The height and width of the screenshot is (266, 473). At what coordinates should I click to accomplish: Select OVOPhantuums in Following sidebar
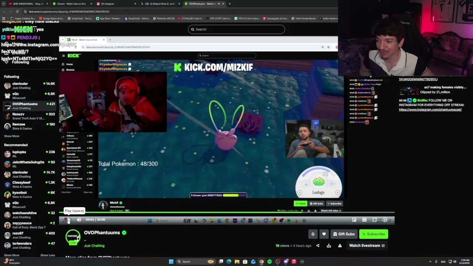point(29,106)
